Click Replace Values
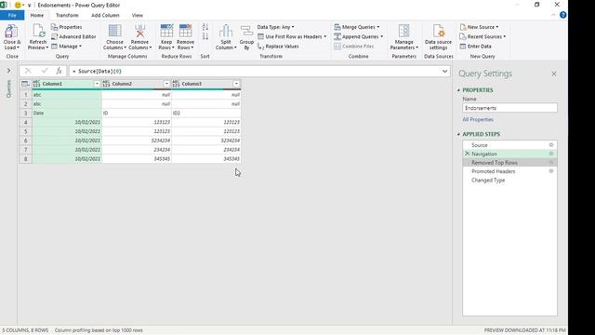 pyautogui.click(x=278, y=47)
